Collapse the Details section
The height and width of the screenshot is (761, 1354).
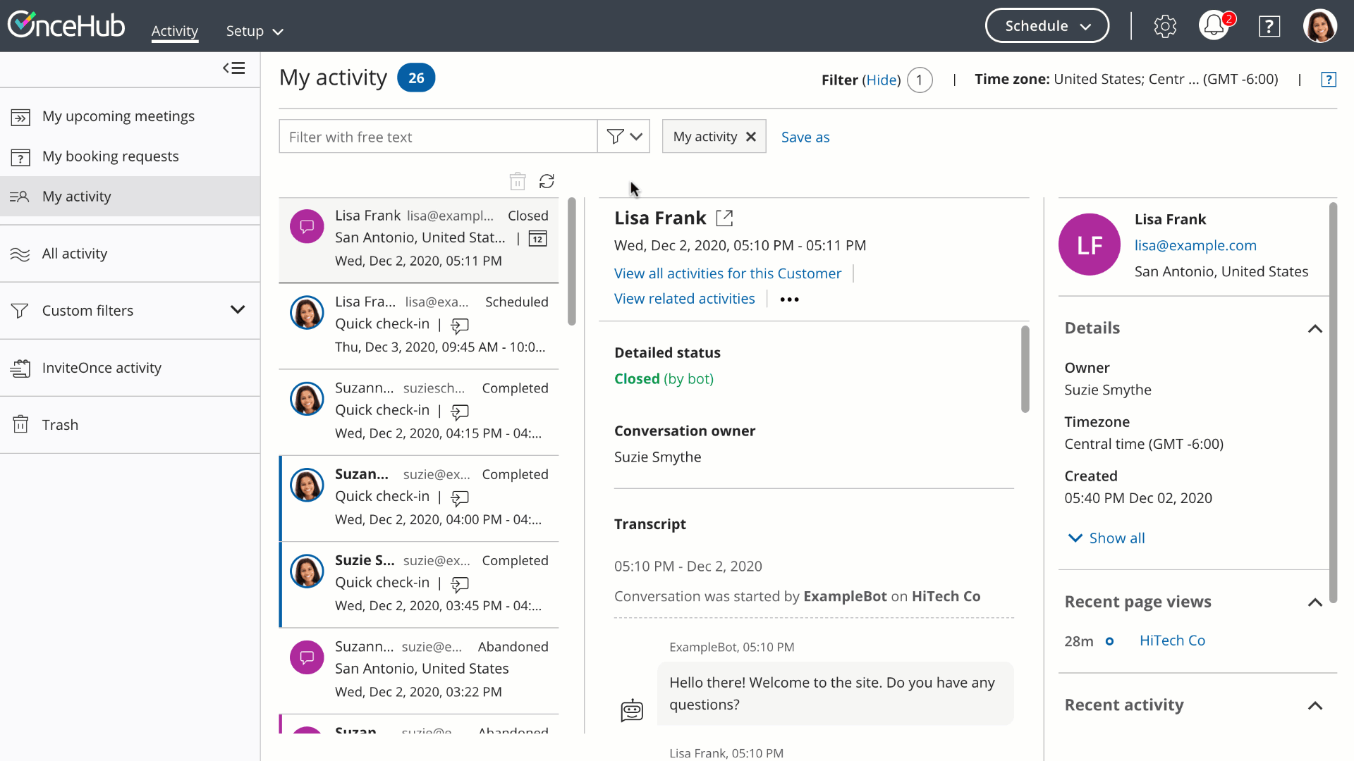pyautogui.click(x=1315, y=328)
